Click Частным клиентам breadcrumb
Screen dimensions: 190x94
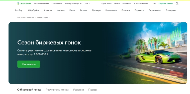[x=26, y=18]
